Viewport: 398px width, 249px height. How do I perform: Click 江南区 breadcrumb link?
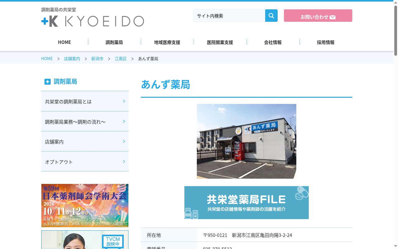pyautogui.click(x=121, y=59)
